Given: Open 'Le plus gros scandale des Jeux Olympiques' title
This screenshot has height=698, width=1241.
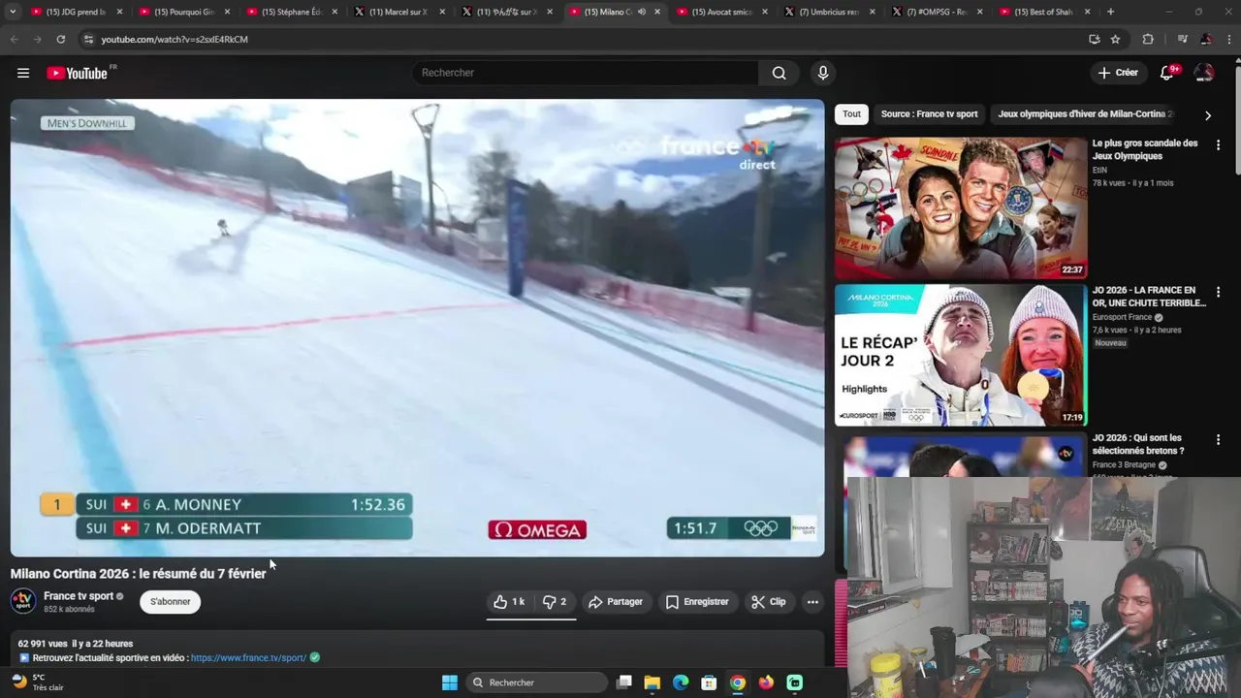Looking at the screenshot, I should click(1145, 149).
